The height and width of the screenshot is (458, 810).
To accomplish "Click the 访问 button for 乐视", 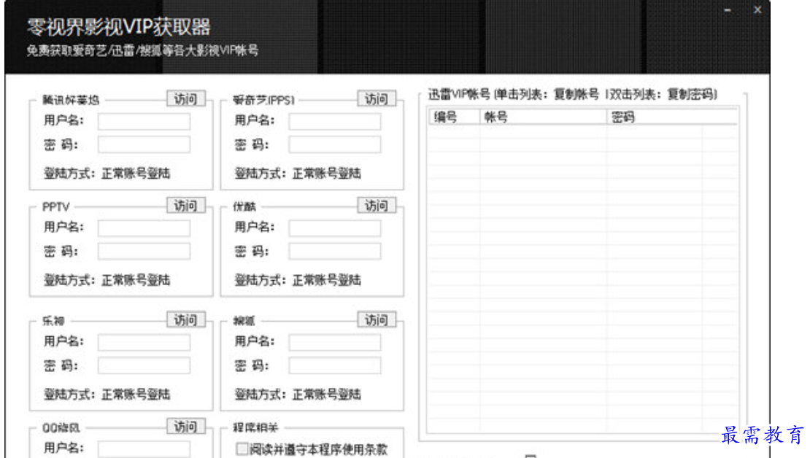I will point(186,319).
